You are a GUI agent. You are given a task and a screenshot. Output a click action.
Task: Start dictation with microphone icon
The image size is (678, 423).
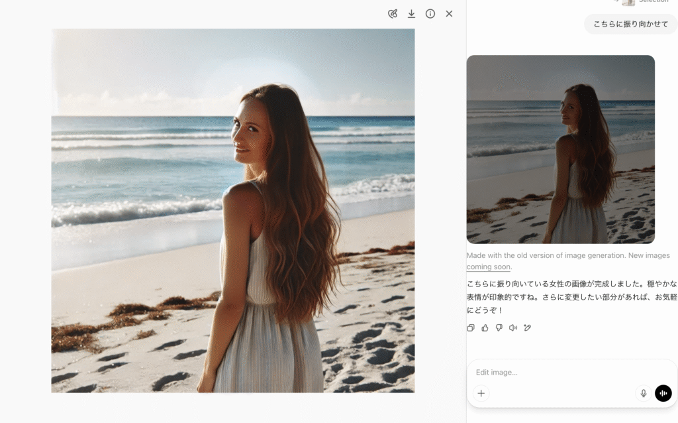coord(644,393)
